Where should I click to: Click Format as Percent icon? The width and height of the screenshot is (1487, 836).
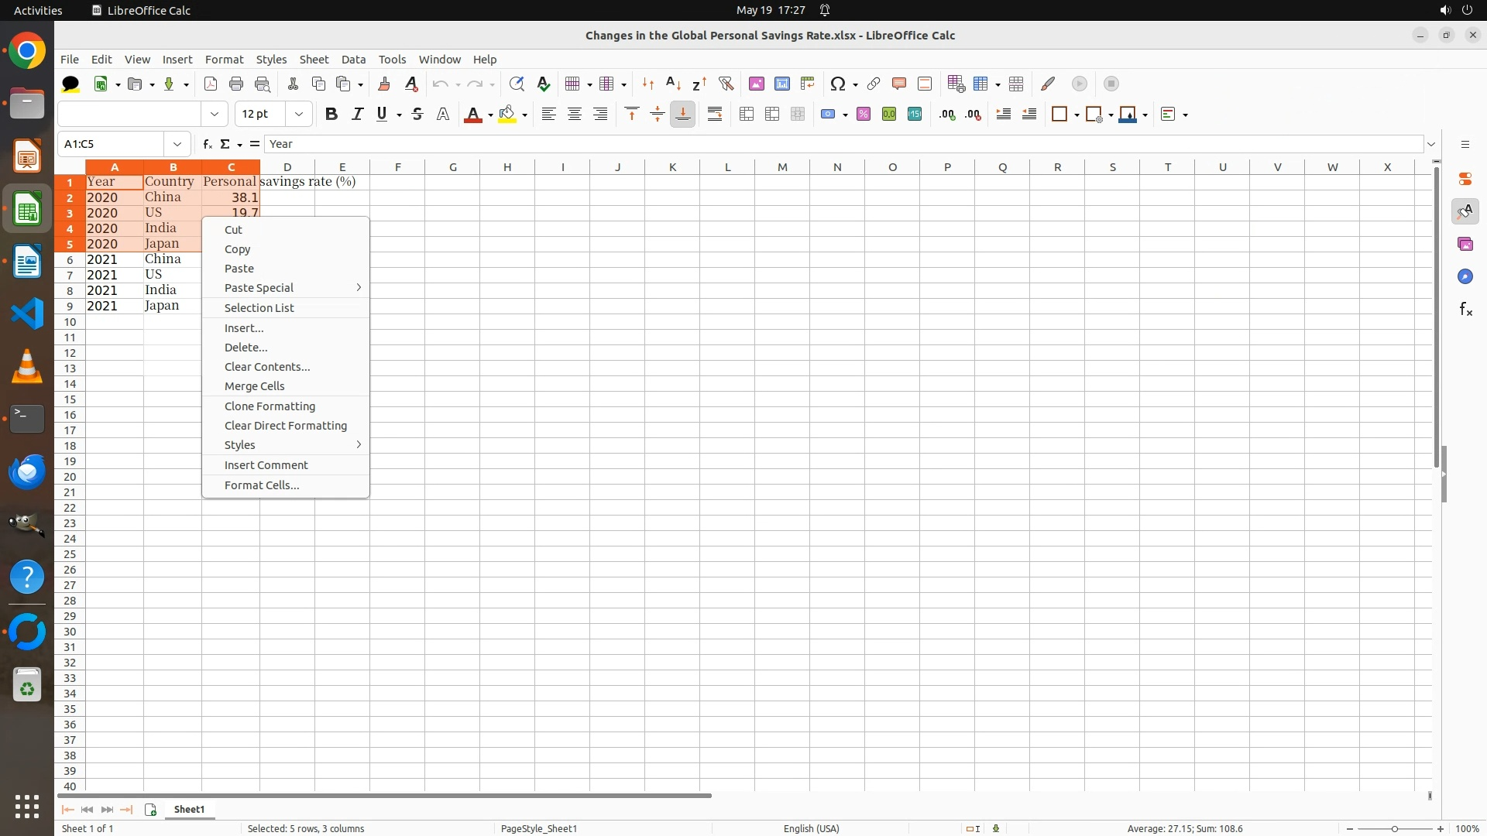[864, 115]
